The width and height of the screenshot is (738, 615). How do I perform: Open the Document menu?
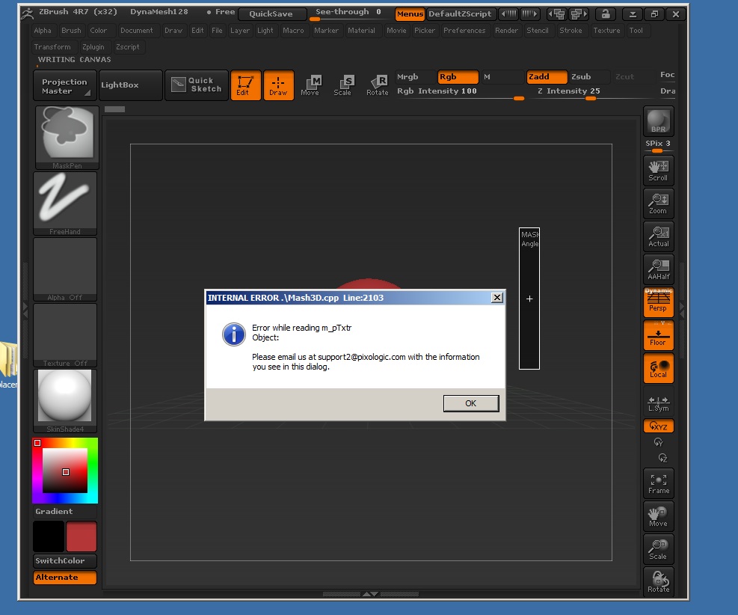137,31
